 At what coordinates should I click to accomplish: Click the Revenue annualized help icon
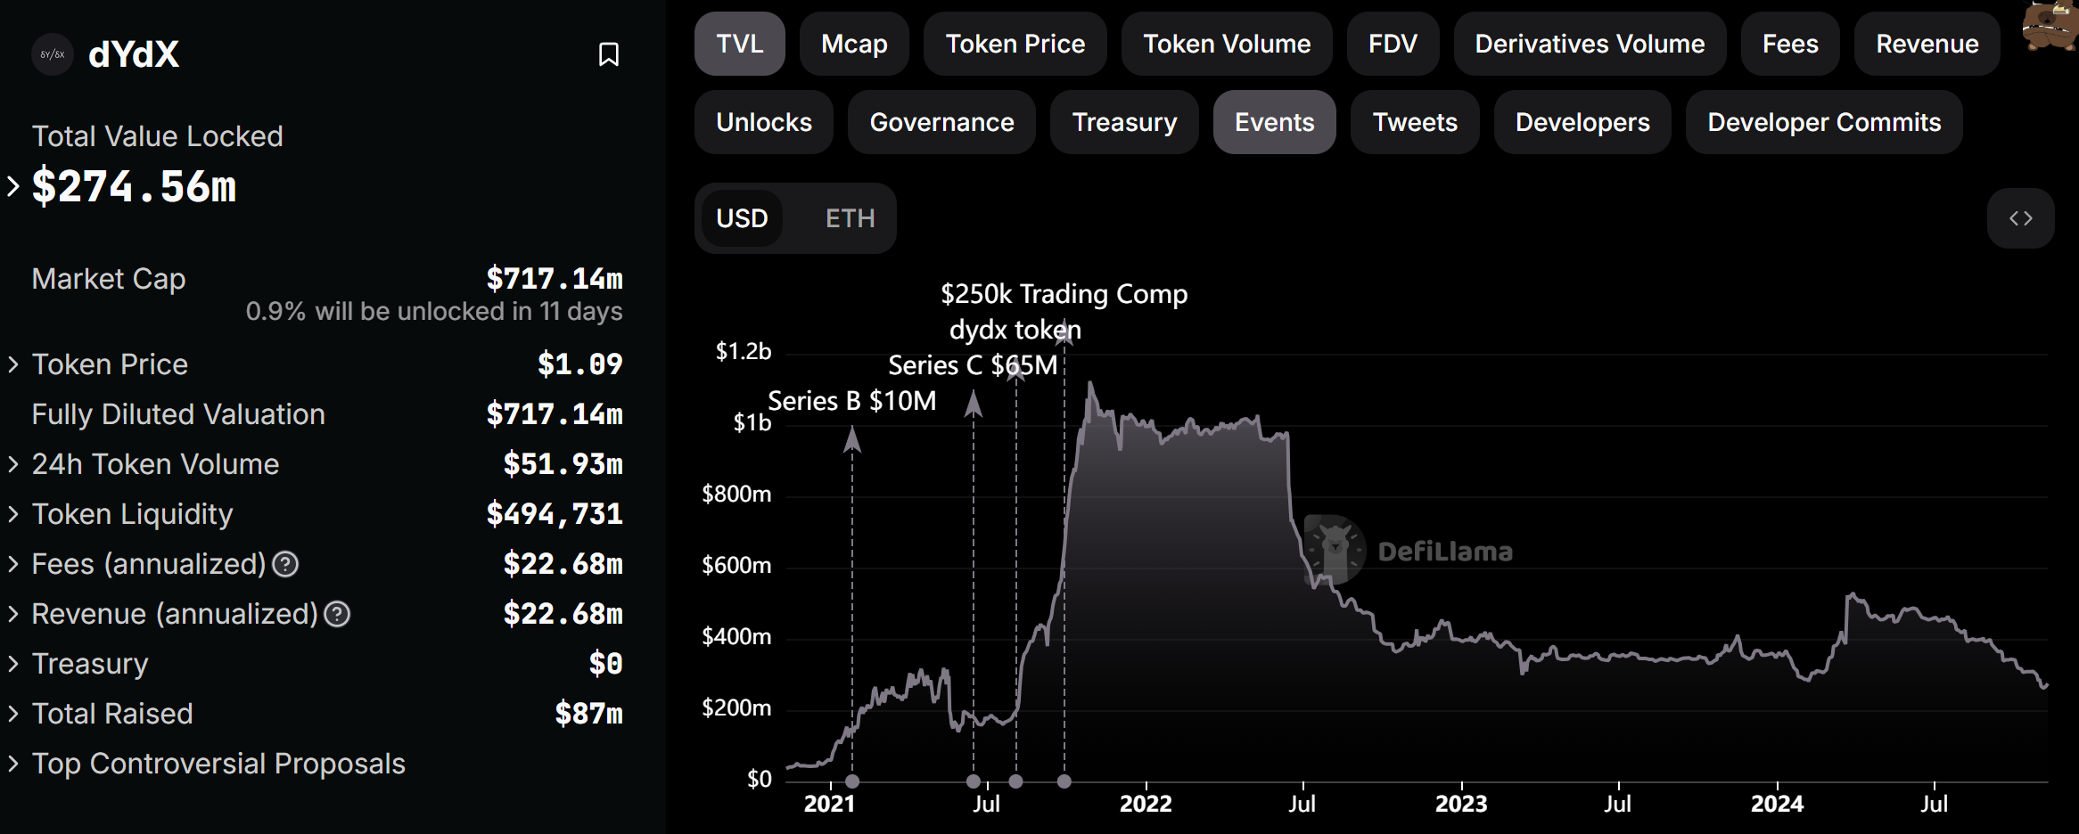tap(337, 614)
